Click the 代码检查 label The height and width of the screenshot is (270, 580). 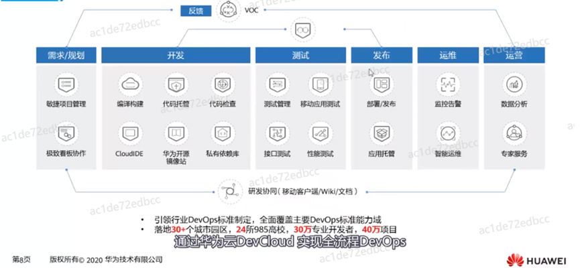pos(223,104)
